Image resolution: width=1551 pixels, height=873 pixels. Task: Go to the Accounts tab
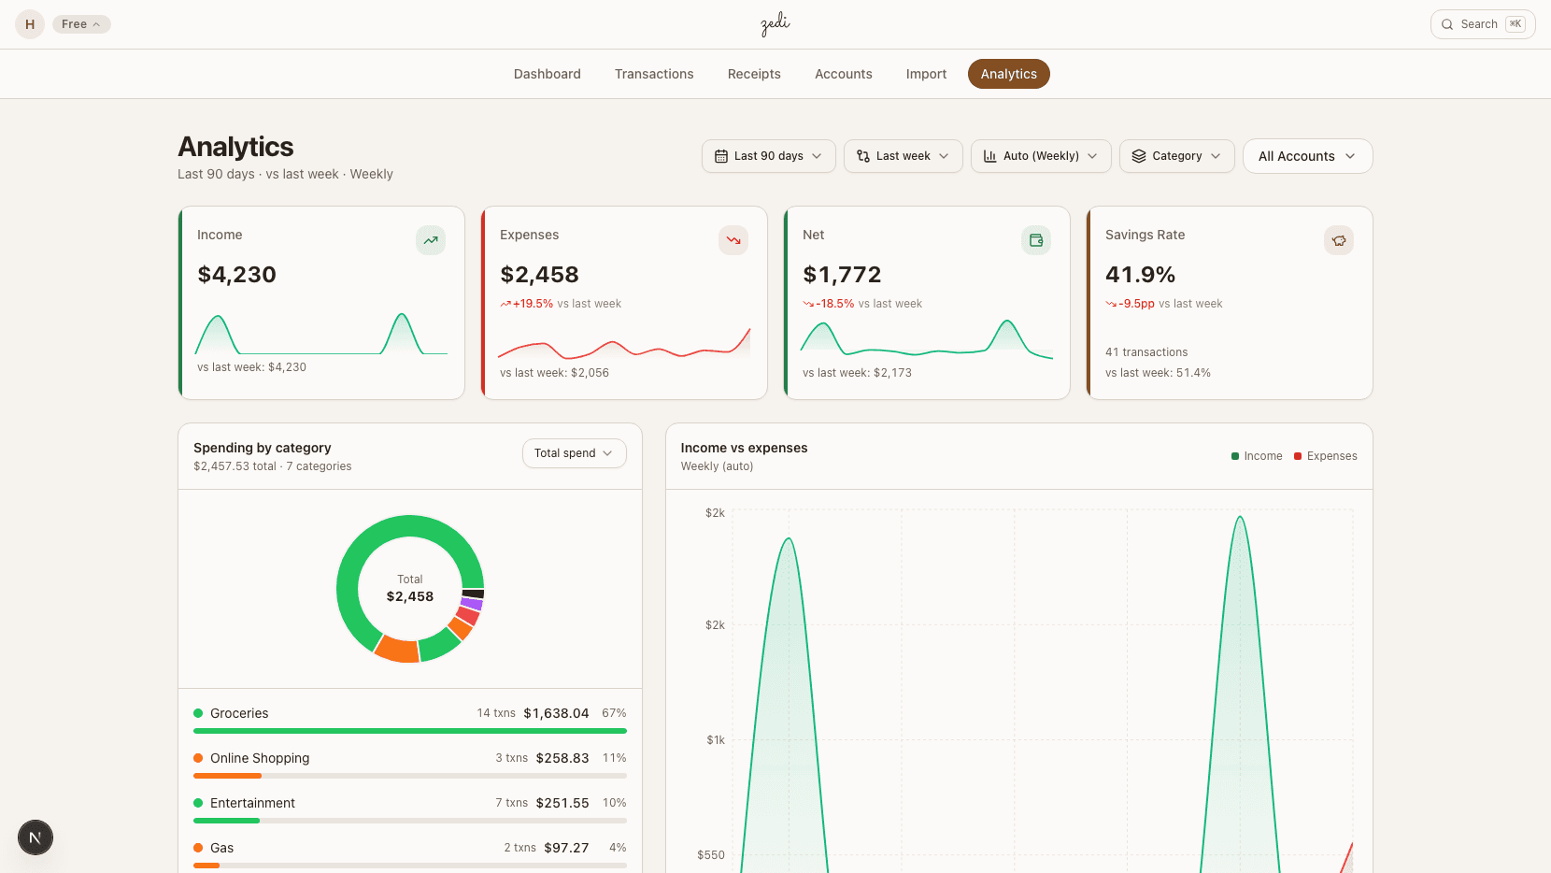[x=844, y=74]
